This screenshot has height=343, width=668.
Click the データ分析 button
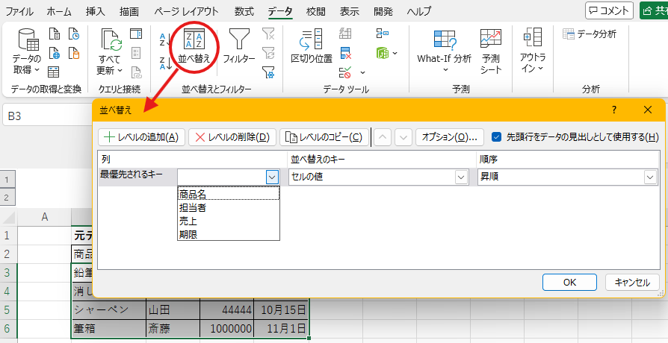(590, 34)
